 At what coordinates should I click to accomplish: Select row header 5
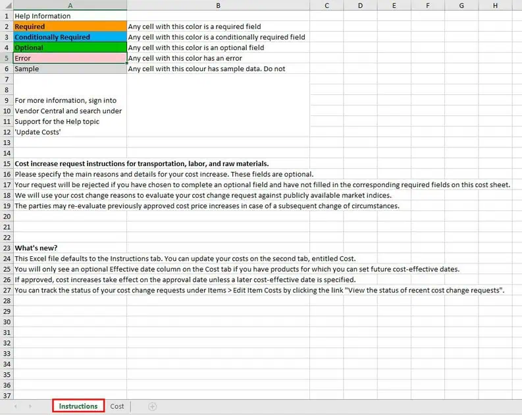(7, 58)
